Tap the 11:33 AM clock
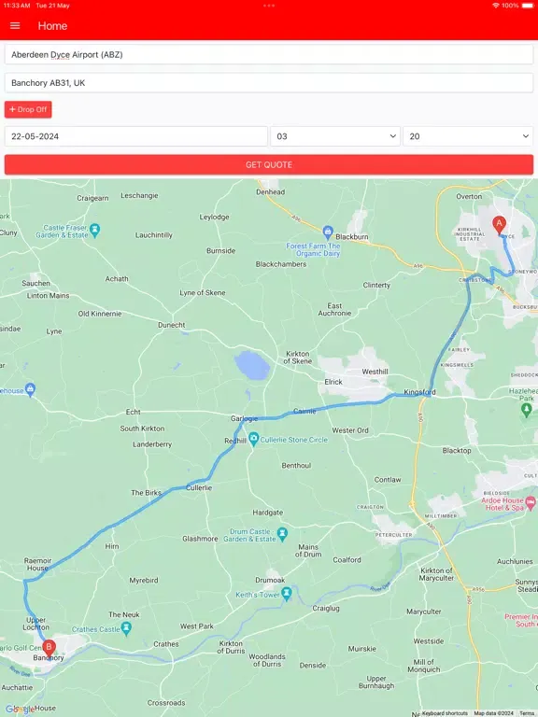Viewport: 538px width, 717px height. pos(17,6)
